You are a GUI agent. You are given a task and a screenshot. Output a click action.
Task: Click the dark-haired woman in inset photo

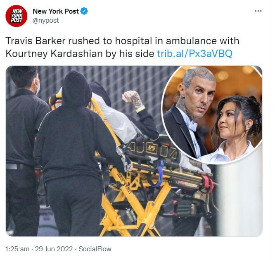click(x=236, y=129)
